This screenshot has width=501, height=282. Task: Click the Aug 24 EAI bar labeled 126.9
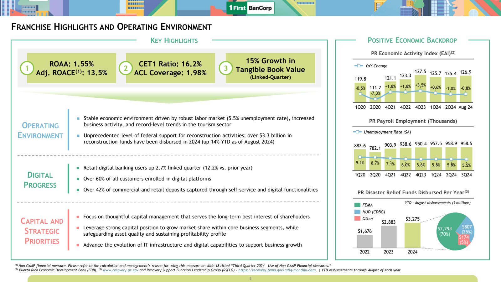point(465,89)
